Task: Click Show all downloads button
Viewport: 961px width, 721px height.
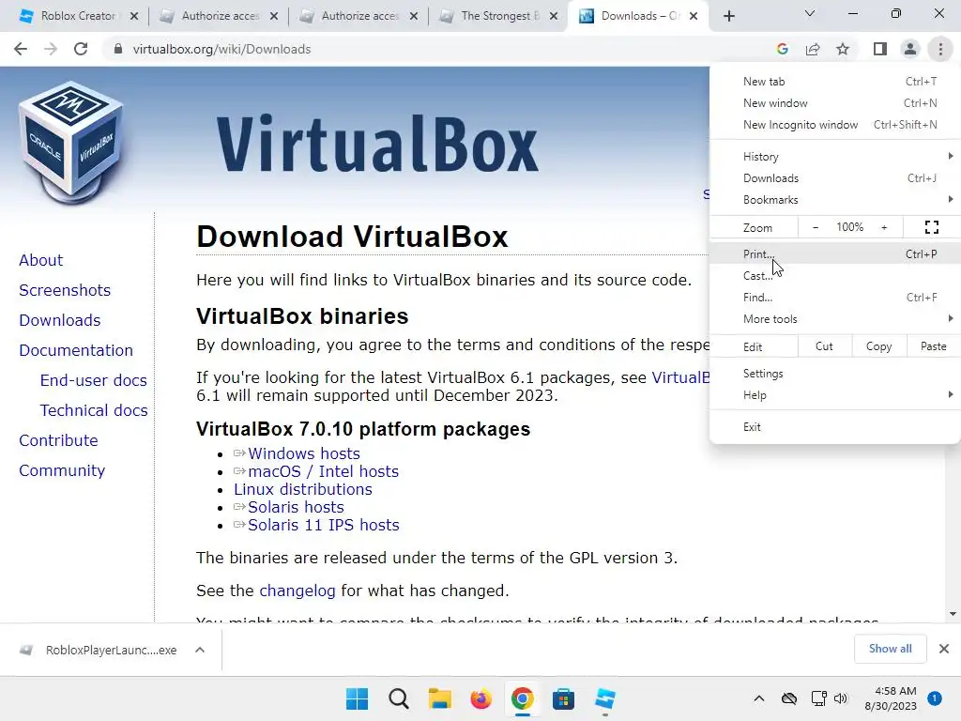Action: pos(890,649)
